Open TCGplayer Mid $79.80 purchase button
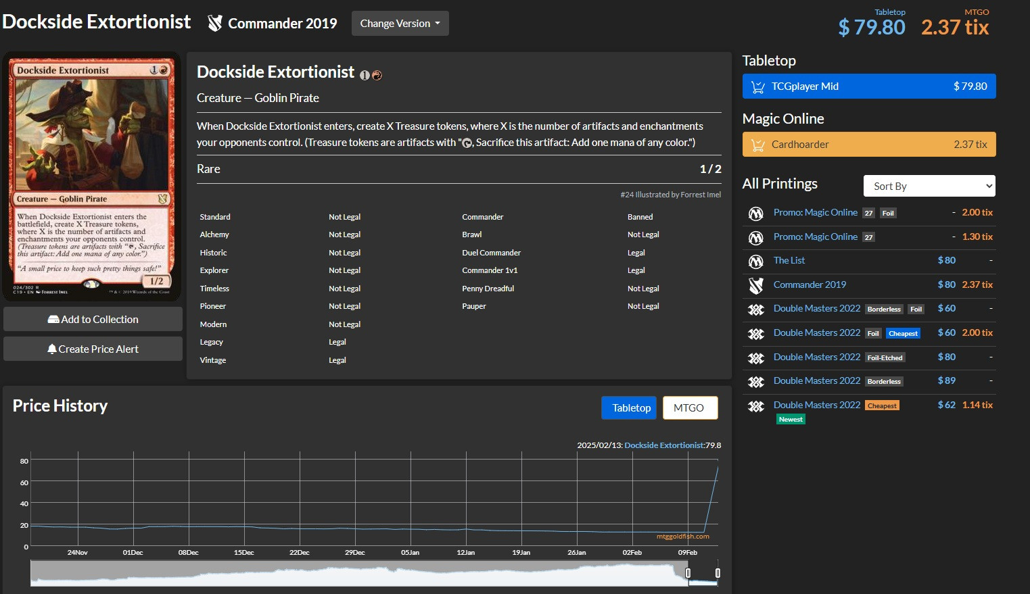The width and height of the screenshot is (1030, 594). pyautogui.click(x=869, y=86)
